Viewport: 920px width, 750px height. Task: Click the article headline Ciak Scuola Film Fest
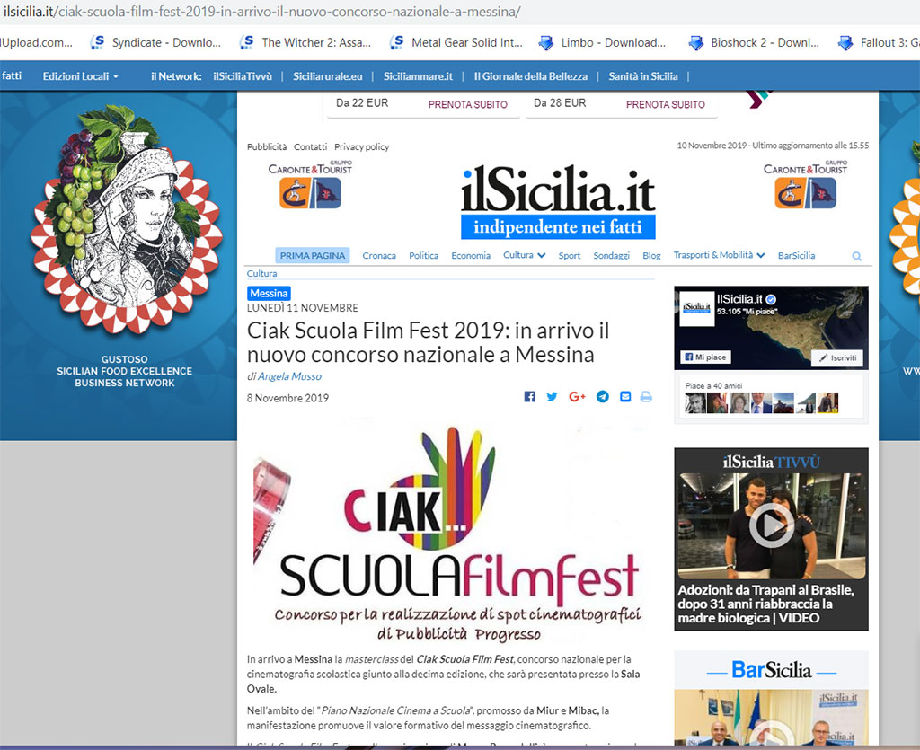tap(428, 342)
